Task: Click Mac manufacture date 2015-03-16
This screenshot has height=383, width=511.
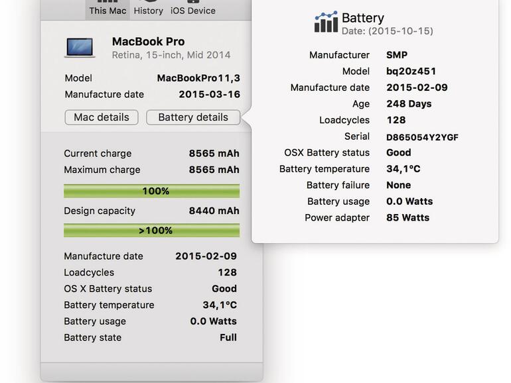Action: tap(209, 94)
